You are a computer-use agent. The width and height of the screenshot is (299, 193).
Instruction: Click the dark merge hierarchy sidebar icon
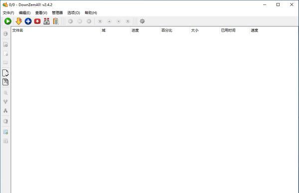(5, 110)
